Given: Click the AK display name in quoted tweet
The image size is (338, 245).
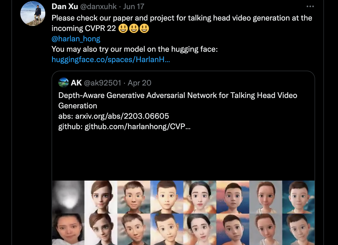Looking at the screenshot, I should tap(76, 83).
